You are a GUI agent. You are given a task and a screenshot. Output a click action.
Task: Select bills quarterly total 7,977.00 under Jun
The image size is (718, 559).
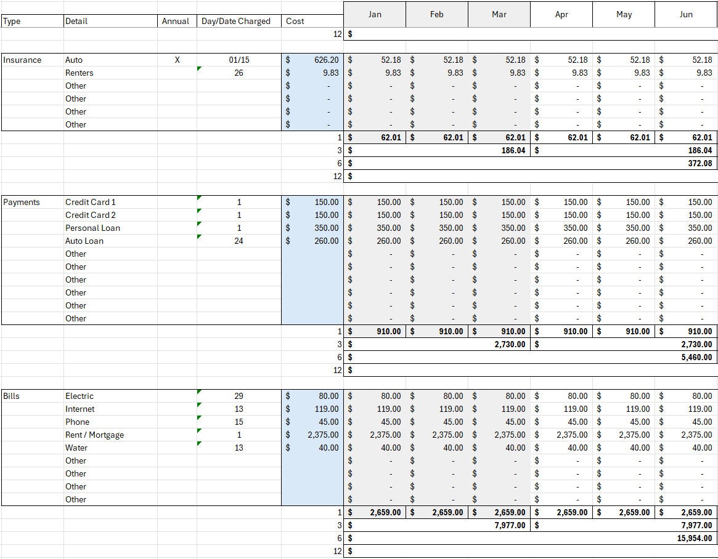624,525
